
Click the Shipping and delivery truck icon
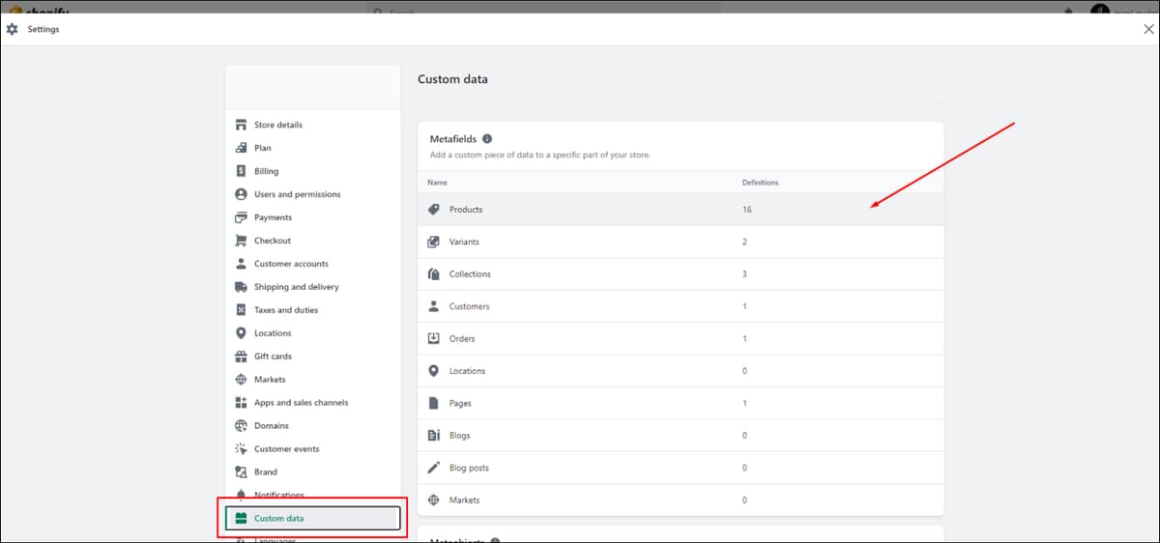(242, 287)
